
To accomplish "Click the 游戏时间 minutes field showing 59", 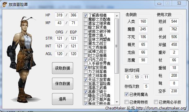I will click(x=137, y=77).
